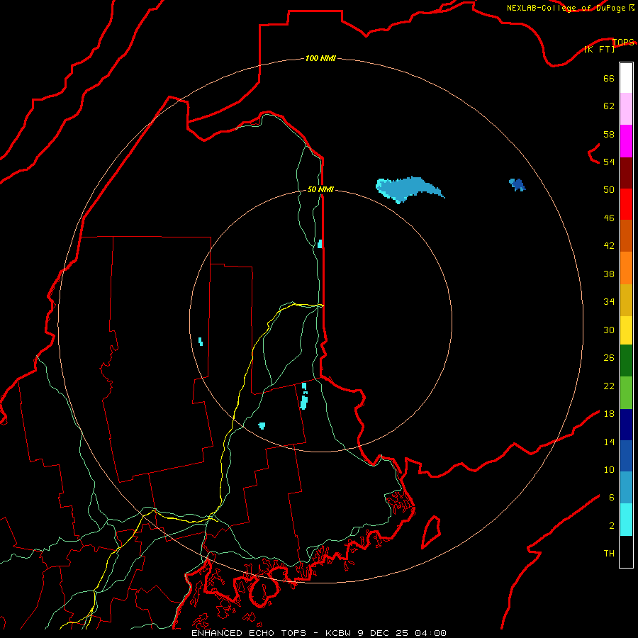Image resolution: width=638 pixels, height=638 pixels.
Task: Click the '50 NMI' range ring label
Action: pyautogui.click(x=320, y=189)
